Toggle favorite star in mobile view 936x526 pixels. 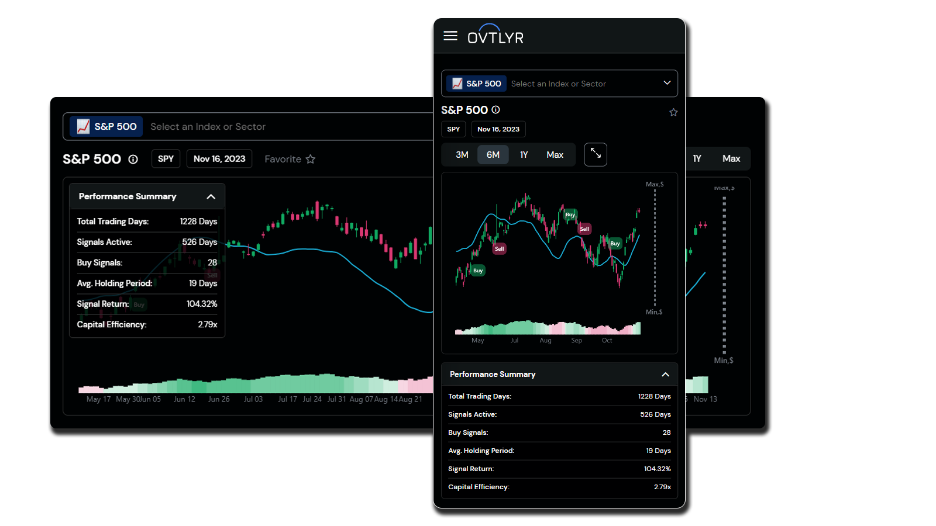673,112
